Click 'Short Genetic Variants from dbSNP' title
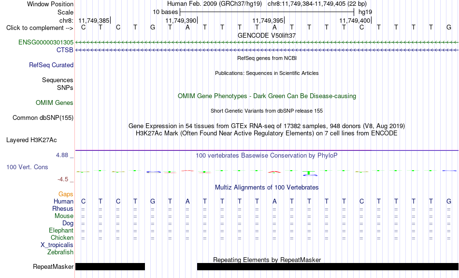This screenshot has height=278, width=459. (267, 111)
